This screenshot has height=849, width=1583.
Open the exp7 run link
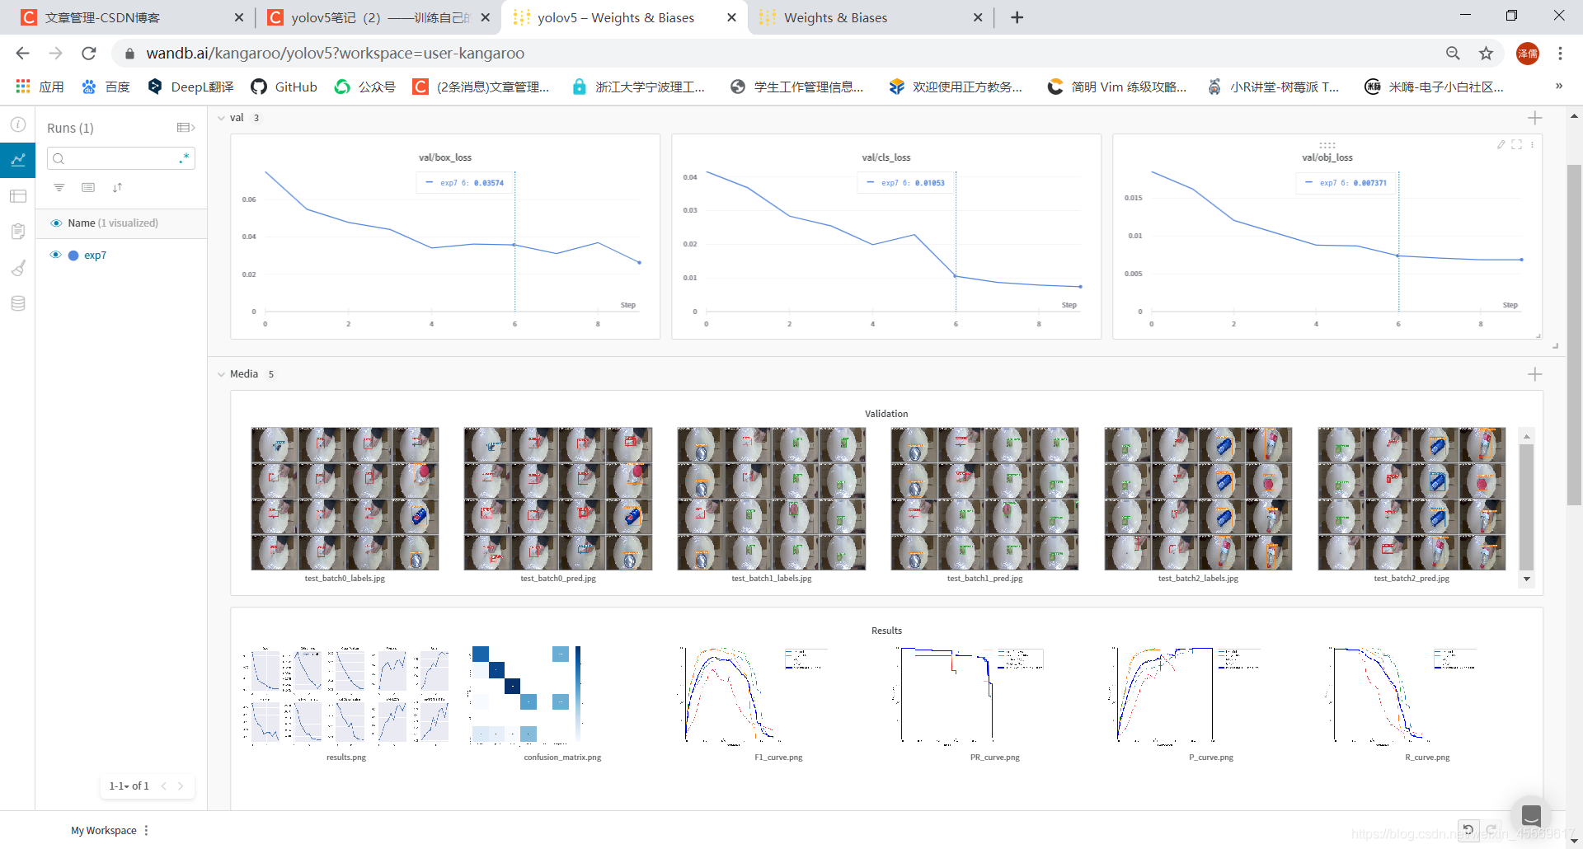coord(95,256)
